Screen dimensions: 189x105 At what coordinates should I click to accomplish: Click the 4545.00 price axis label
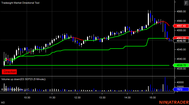181,50
